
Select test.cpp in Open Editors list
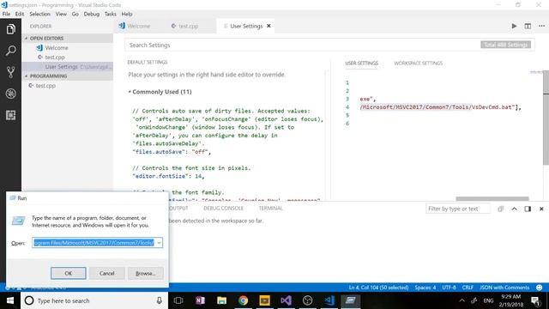(68, 58)
